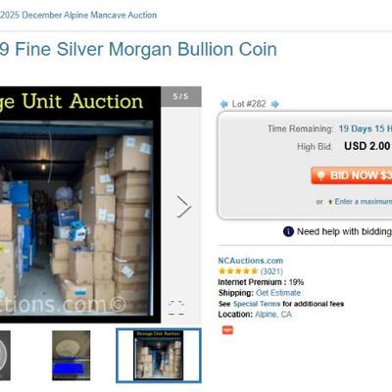Screen dimensions: 392x392
Task: Select the storage unit thumbnail
Action: click(x=159, y=356)
